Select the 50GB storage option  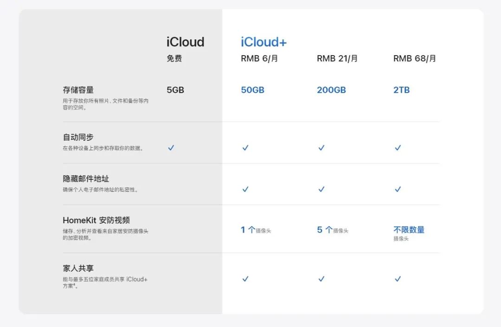coord(253,90)
